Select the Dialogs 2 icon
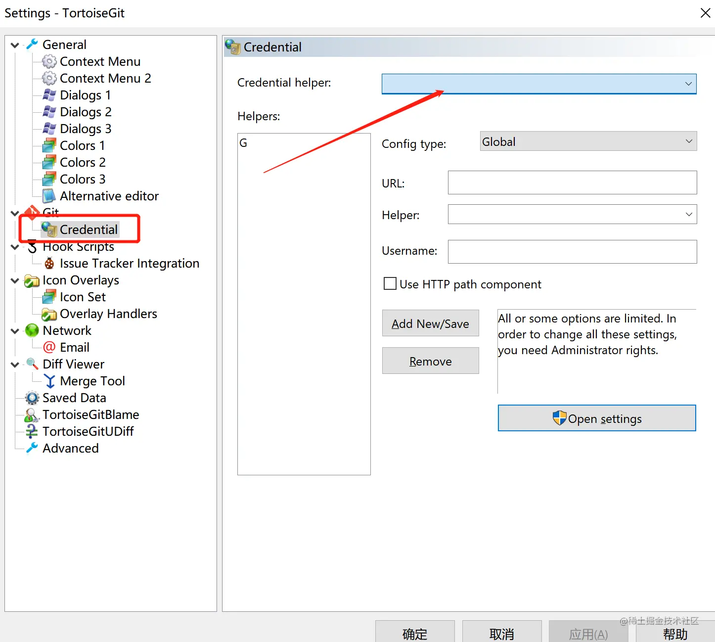Image resolution: width=715 pixels, height=642 pixels. [x=49, y=112]
